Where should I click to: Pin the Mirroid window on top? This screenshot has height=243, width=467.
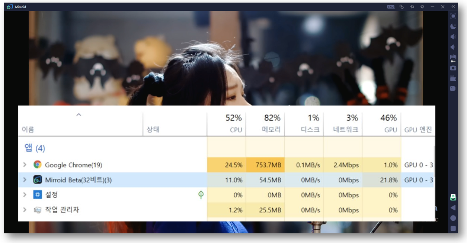(412, 7)
